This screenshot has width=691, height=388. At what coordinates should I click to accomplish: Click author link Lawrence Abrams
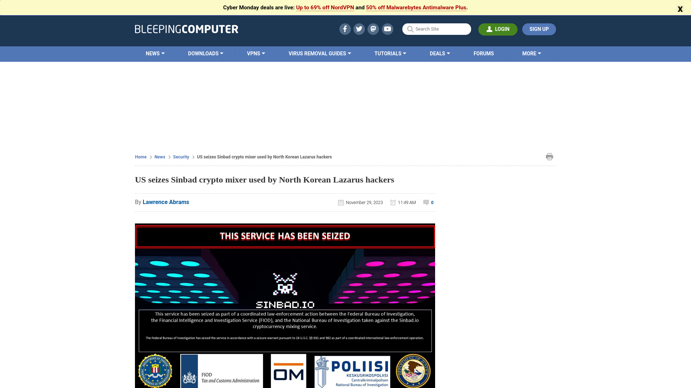pyautogui.click(x=166, y=202)
